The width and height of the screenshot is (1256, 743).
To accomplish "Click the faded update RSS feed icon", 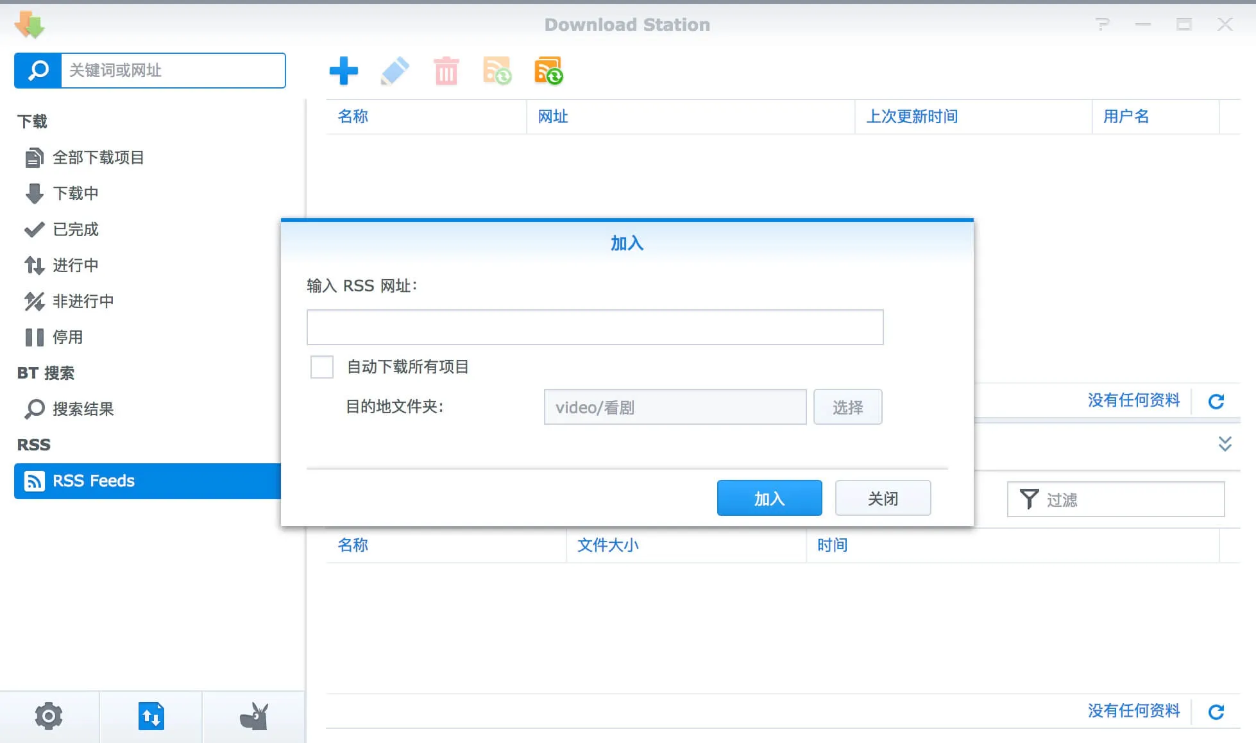I will (497, 71).
